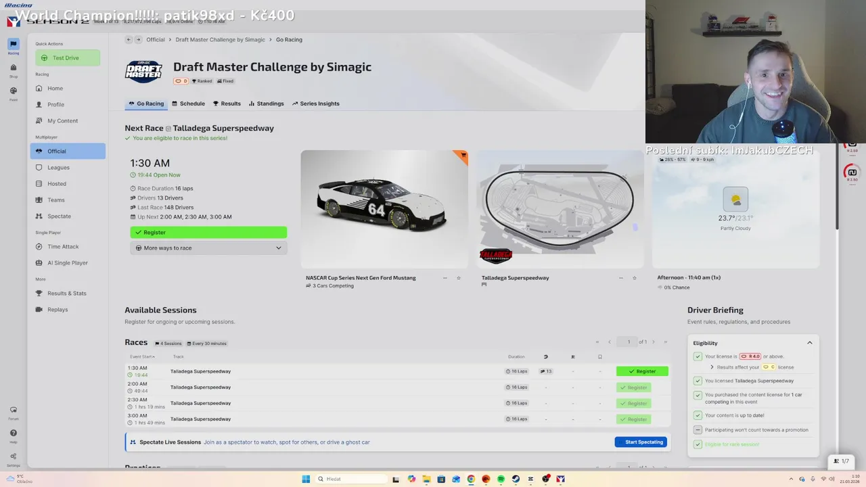The image size is (866, 487).
Task: Click the cart badge on the car image
Action: tap(463, 156)
